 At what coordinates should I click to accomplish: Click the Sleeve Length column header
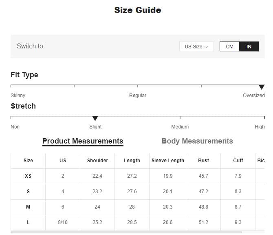coord(168,161)
